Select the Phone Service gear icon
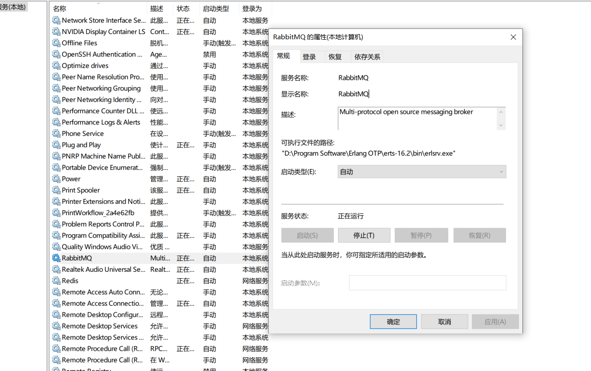Image resolution: width=591 pixels, height=371 pixels. click(x=56, y=133)
